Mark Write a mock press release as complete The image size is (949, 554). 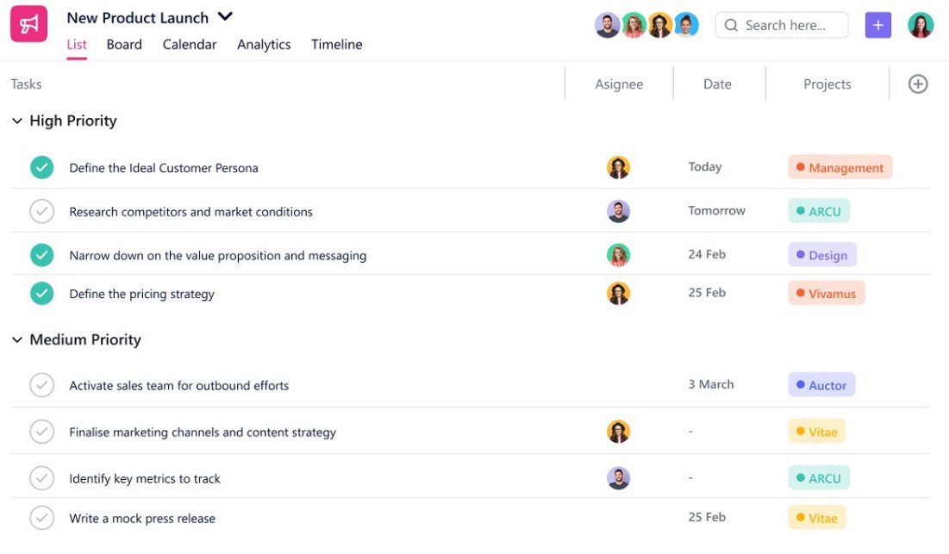[x=41, y=518]
